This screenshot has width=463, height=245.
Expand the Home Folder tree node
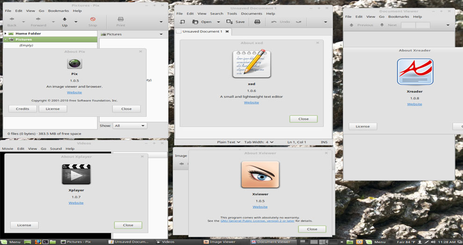tap(5, 34)
